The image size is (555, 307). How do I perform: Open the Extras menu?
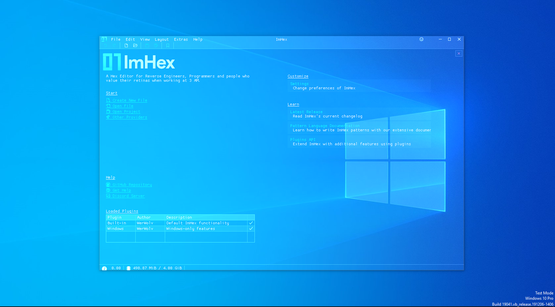pyautogui.click(x=181, y=39)
